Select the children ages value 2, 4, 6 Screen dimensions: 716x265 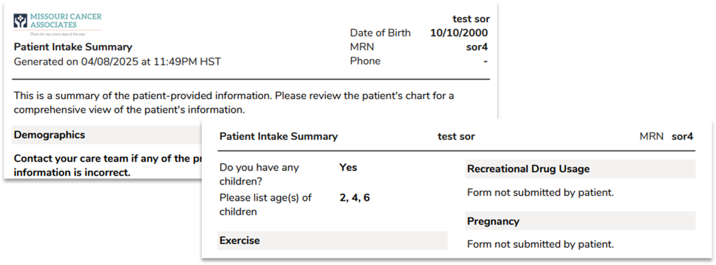(354, 198)
